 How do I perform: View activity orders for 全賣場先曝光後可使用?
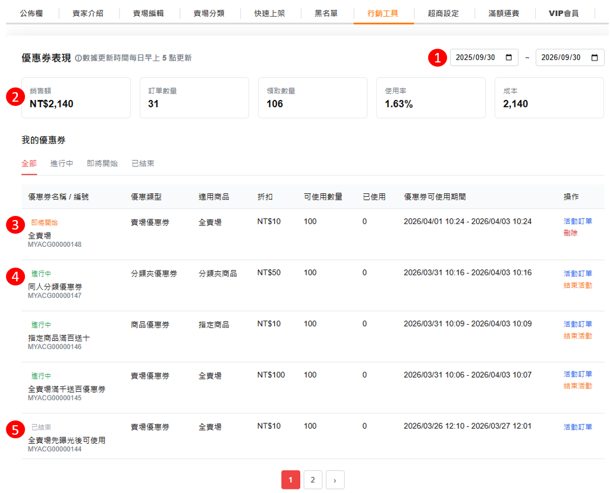point(577,427)
